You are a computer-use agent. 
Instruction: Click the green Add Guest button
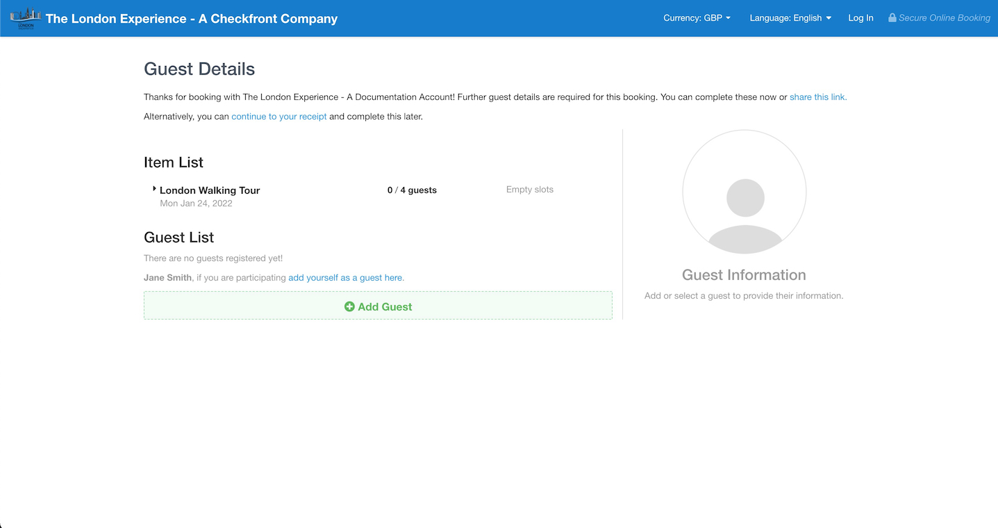[378, 306]
